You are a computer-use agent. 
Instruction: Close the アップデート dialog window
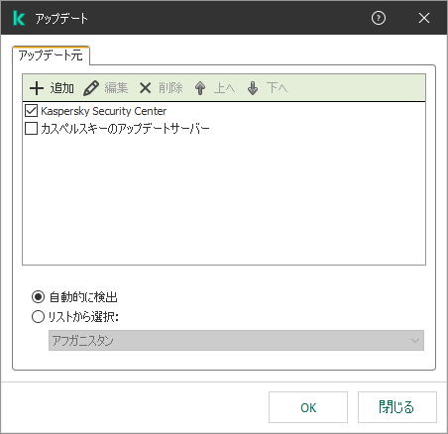click(424, 18)
